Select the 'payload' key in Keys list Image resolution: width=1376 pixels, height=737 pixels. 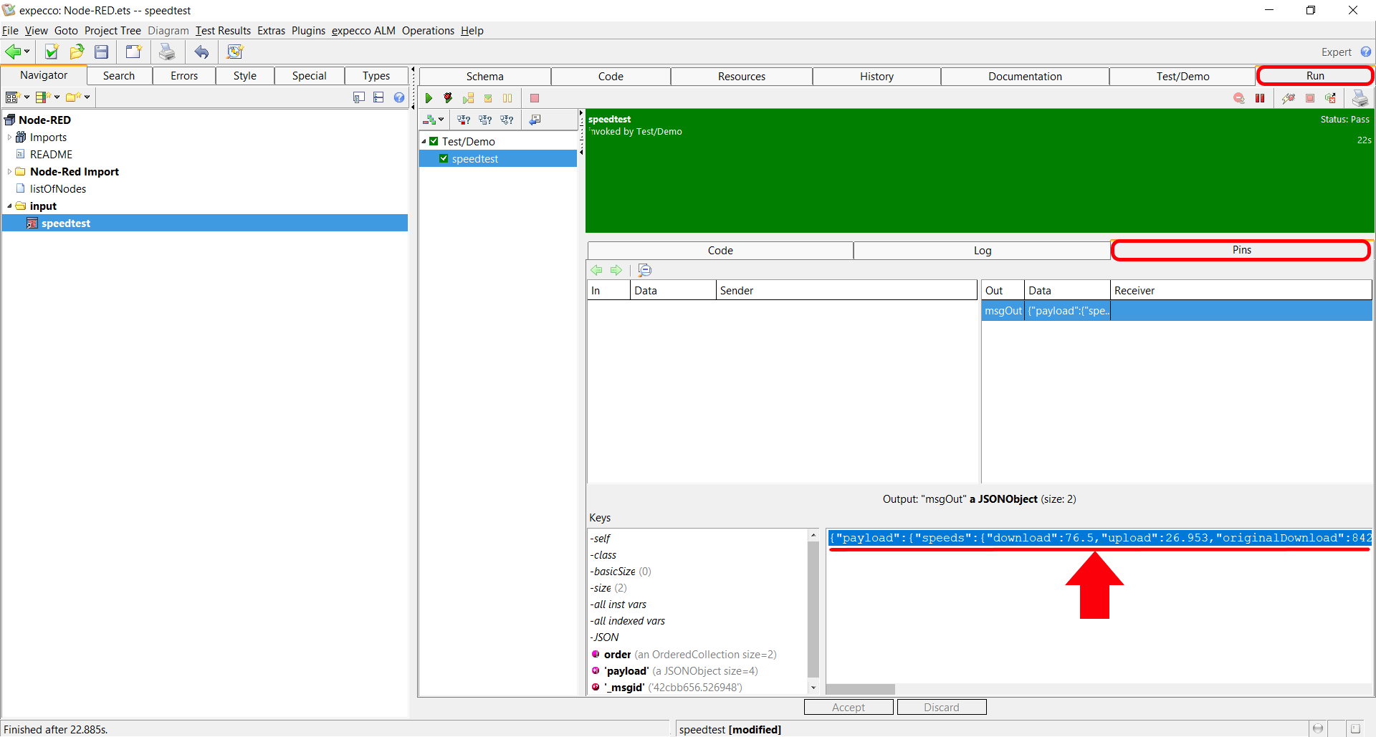coord(627,671)
